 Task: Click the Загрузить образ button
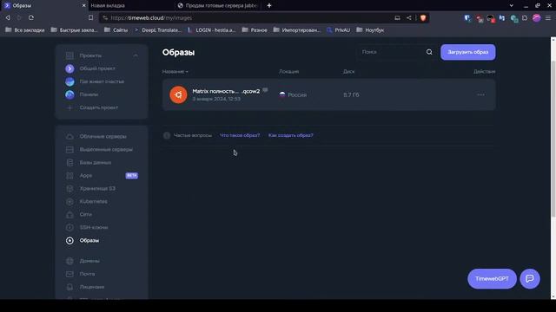pyautogui.click(x=468, y=52)
